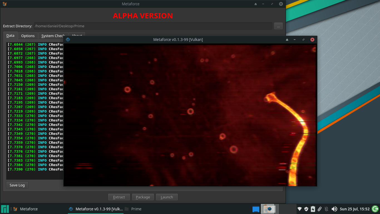This screenshot has width=380, height=214.
Task: Click the Package button
Action: [143, 197]
